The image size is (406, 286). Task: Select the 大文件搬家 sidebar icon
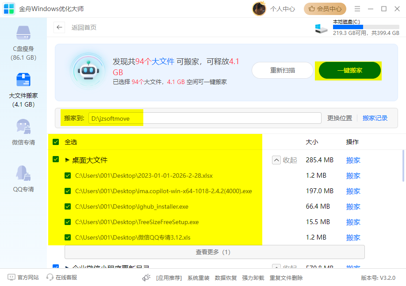(x=23, y=80)
